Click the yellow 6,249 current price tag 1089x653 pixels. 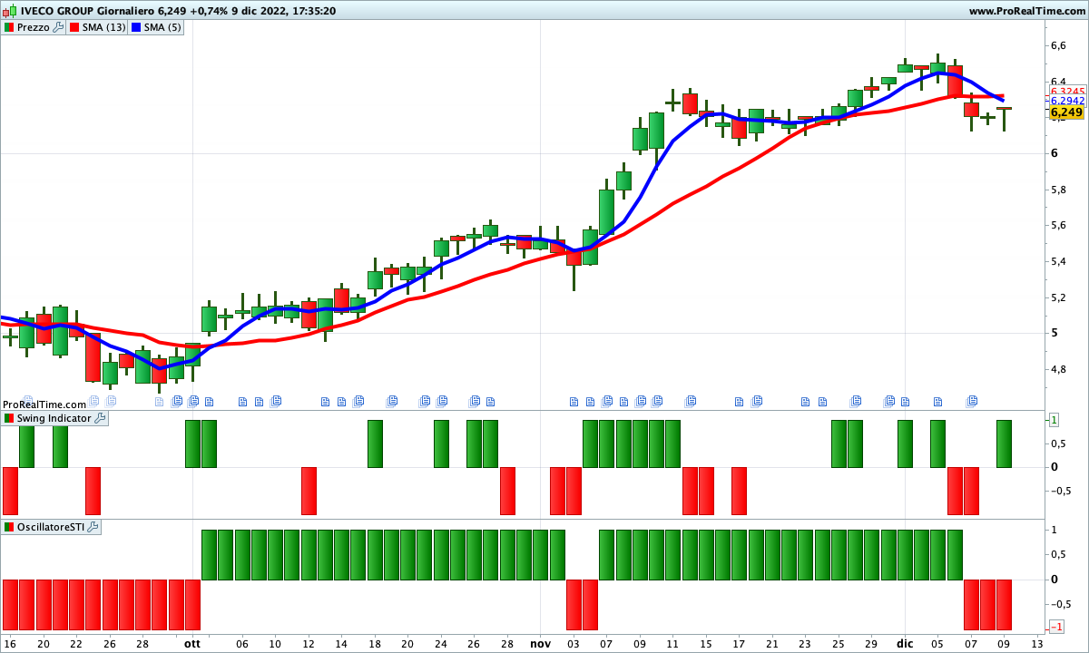[x=1066, y=112]
